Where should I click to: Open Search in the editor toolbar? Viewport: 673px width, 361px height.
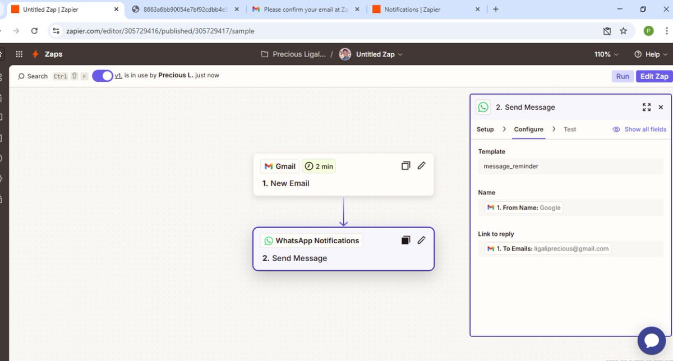(33, 76)
